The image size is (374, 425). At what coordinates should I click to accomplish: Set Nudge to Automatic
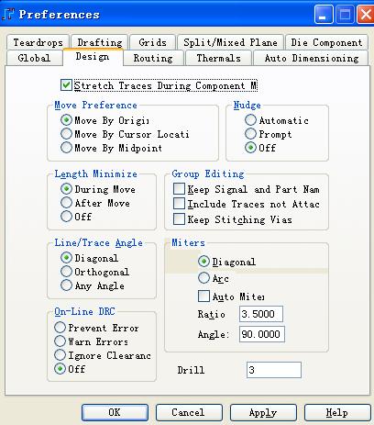[x=250, y=120]
